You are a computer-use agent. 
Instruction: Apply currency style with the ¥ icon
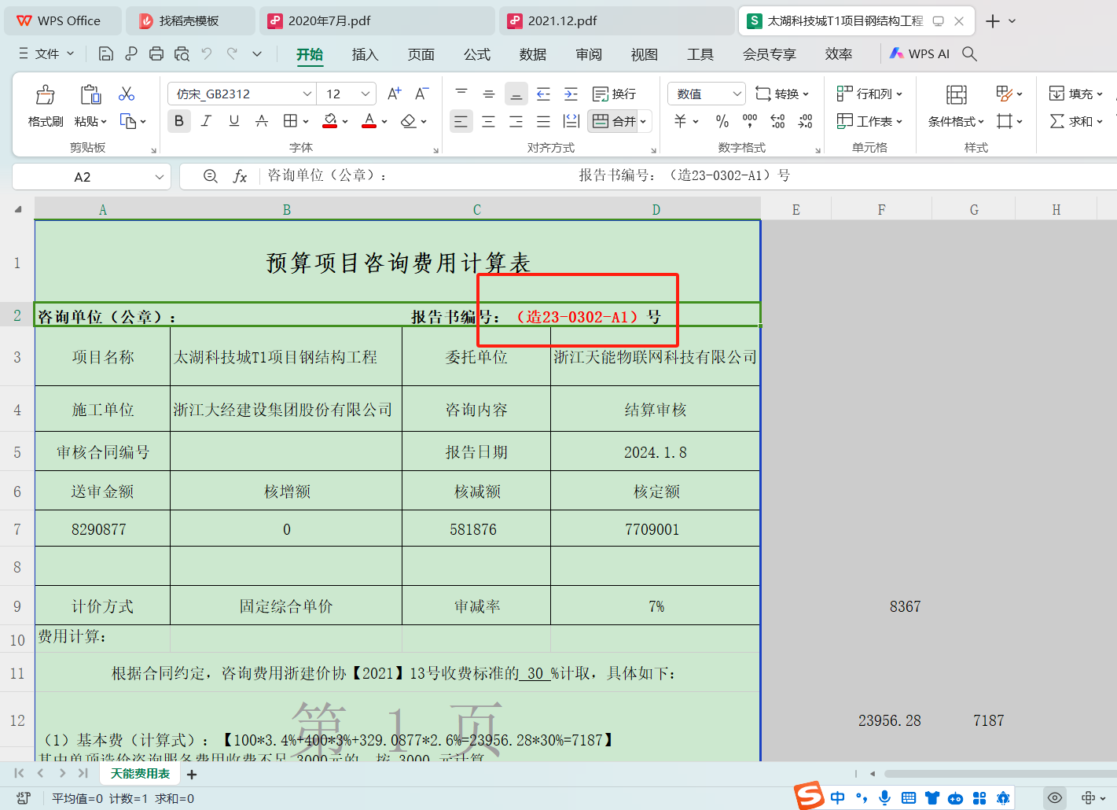(x=681, y=121)
